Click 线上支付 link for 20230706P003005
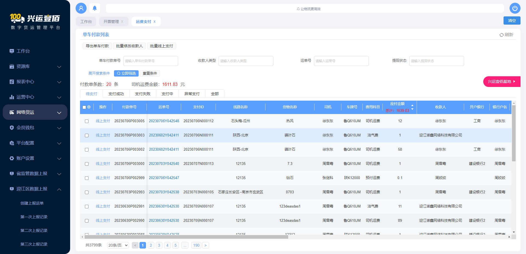Image resolution: width=526 pixels, height=254 pixels. [103, 121]
